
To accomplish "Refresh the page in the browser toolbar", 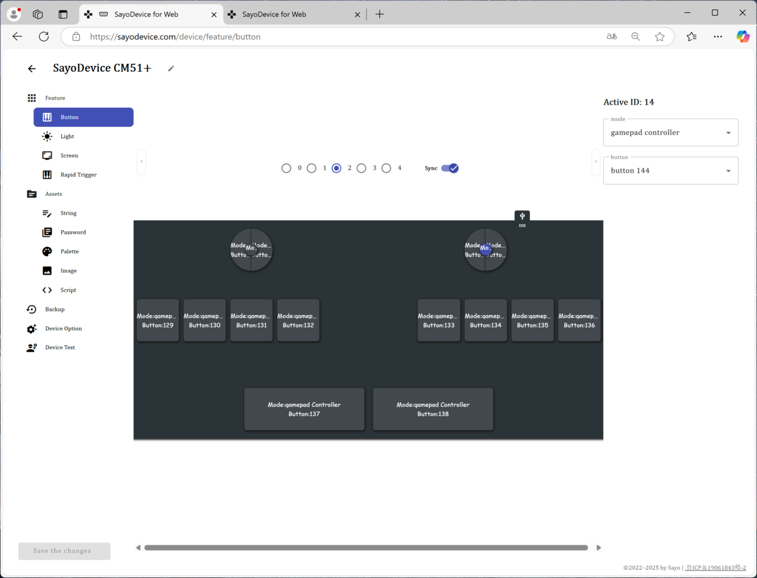I will tap(44, 37).
